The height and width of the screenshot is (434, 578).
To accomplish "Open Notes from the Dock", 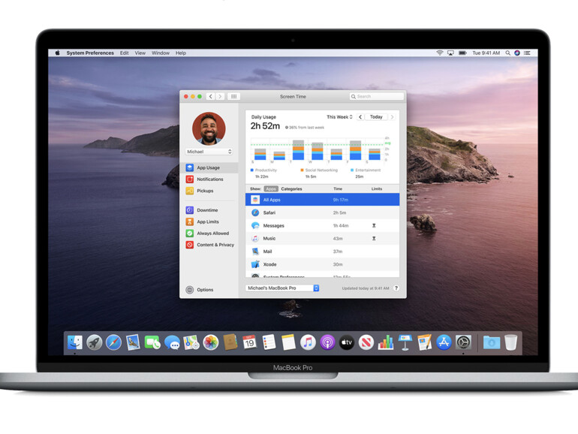I will point(289,342).
